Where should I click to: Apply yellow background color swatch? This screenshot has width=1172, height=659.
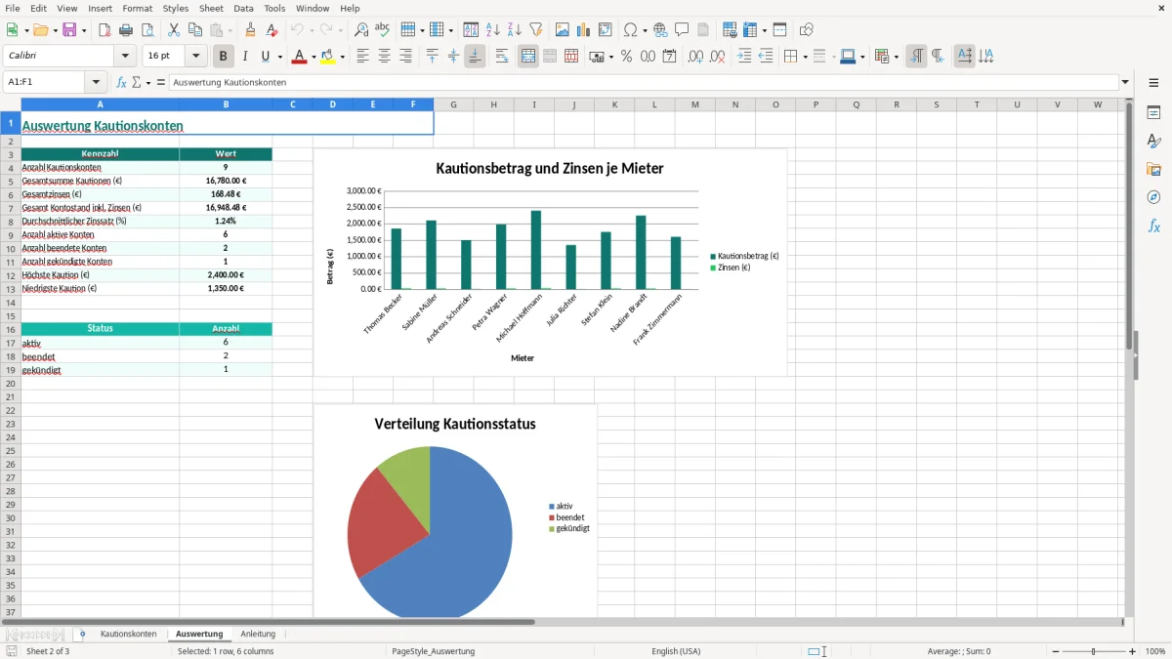pos(328,57)
